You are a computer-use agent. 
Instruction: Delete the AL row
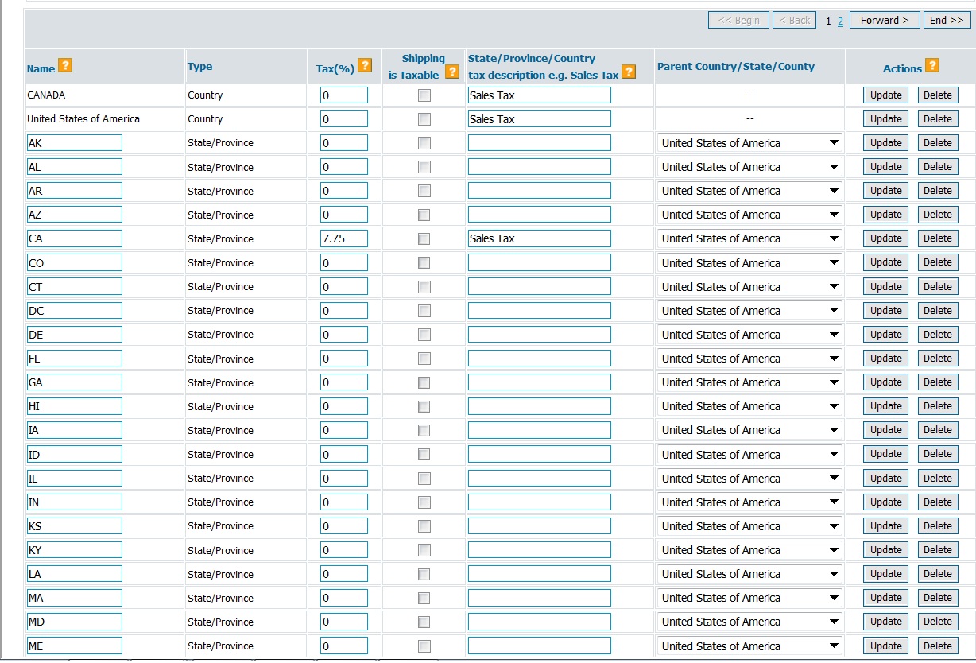938,167
